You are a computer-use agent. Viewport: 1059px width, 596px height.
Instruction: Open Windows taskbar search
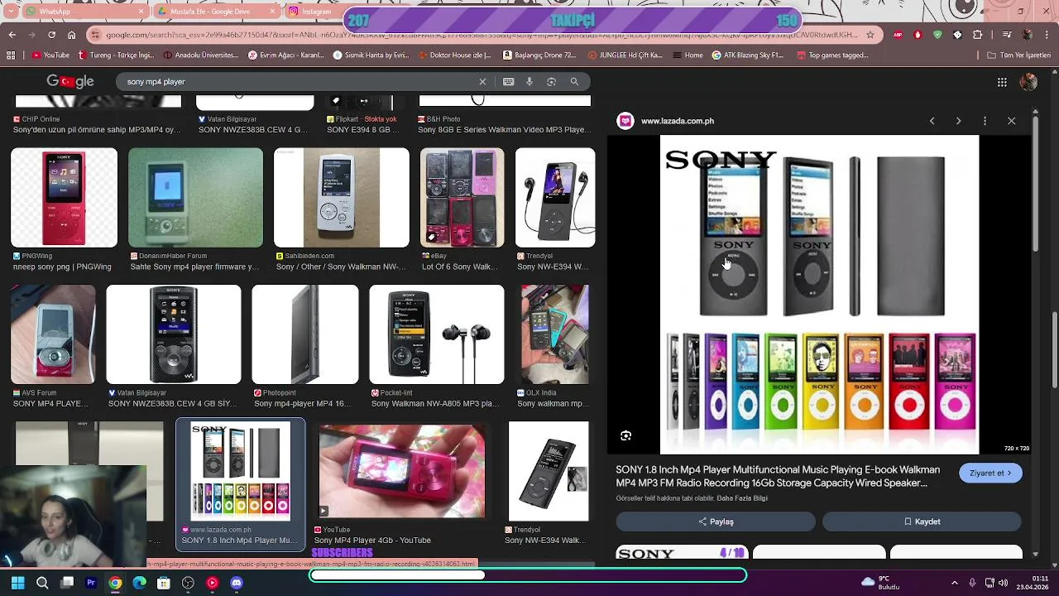[42, 583]
